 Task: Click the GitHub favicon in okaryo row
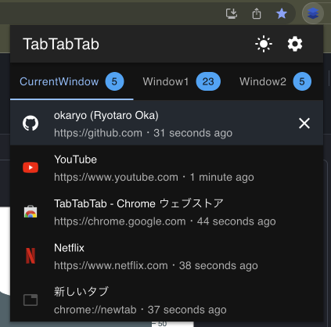tap(31, 123)
